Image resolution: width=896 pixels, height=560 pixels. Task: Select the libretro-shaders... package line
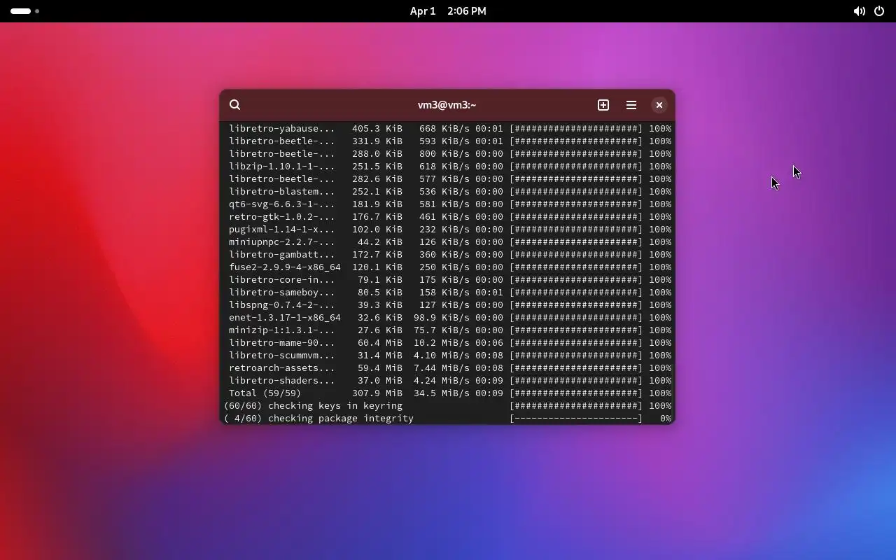(x=450, y=381)
